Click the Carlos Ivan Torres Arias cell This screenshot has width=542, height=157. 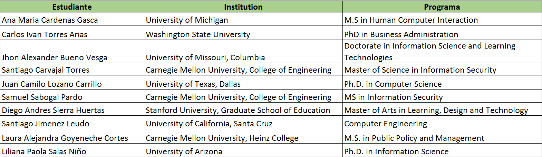click(72, 33)
